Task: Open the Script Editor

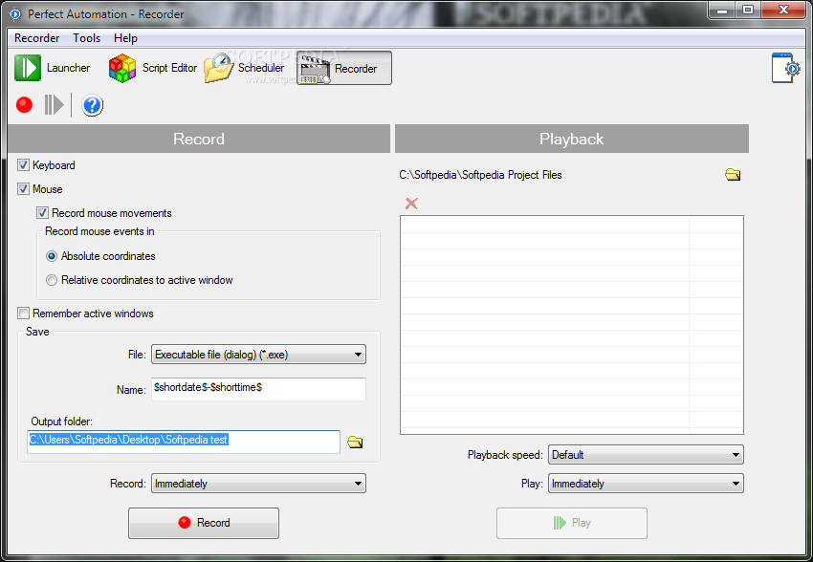Action: click(x=153, y=68)
